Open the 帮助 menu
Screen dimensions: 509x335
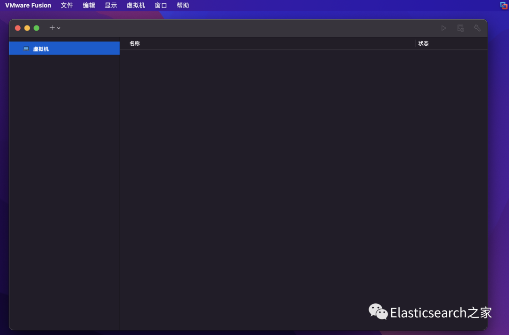(183, 6)
